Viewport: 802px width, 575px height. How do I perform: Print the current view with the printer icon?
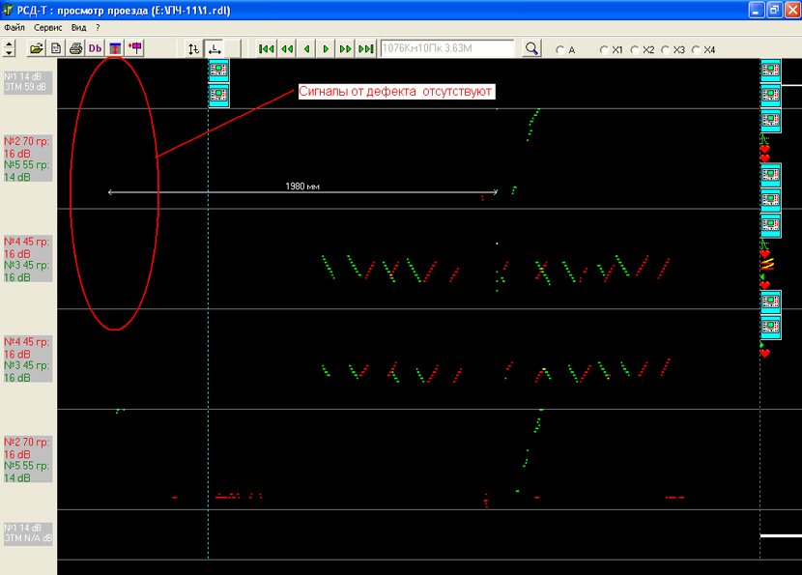(x=75, y=48)
